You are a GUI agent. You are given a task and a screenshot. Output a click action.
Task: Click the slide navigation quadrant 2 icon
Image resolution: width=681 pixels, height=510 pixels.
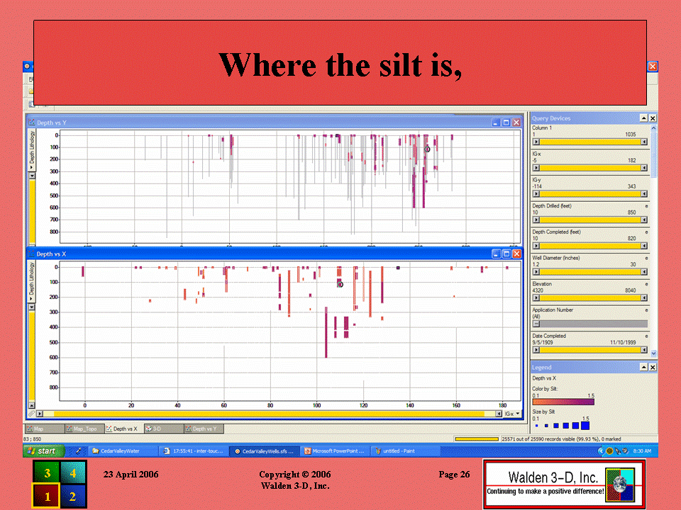pos(72,497)
